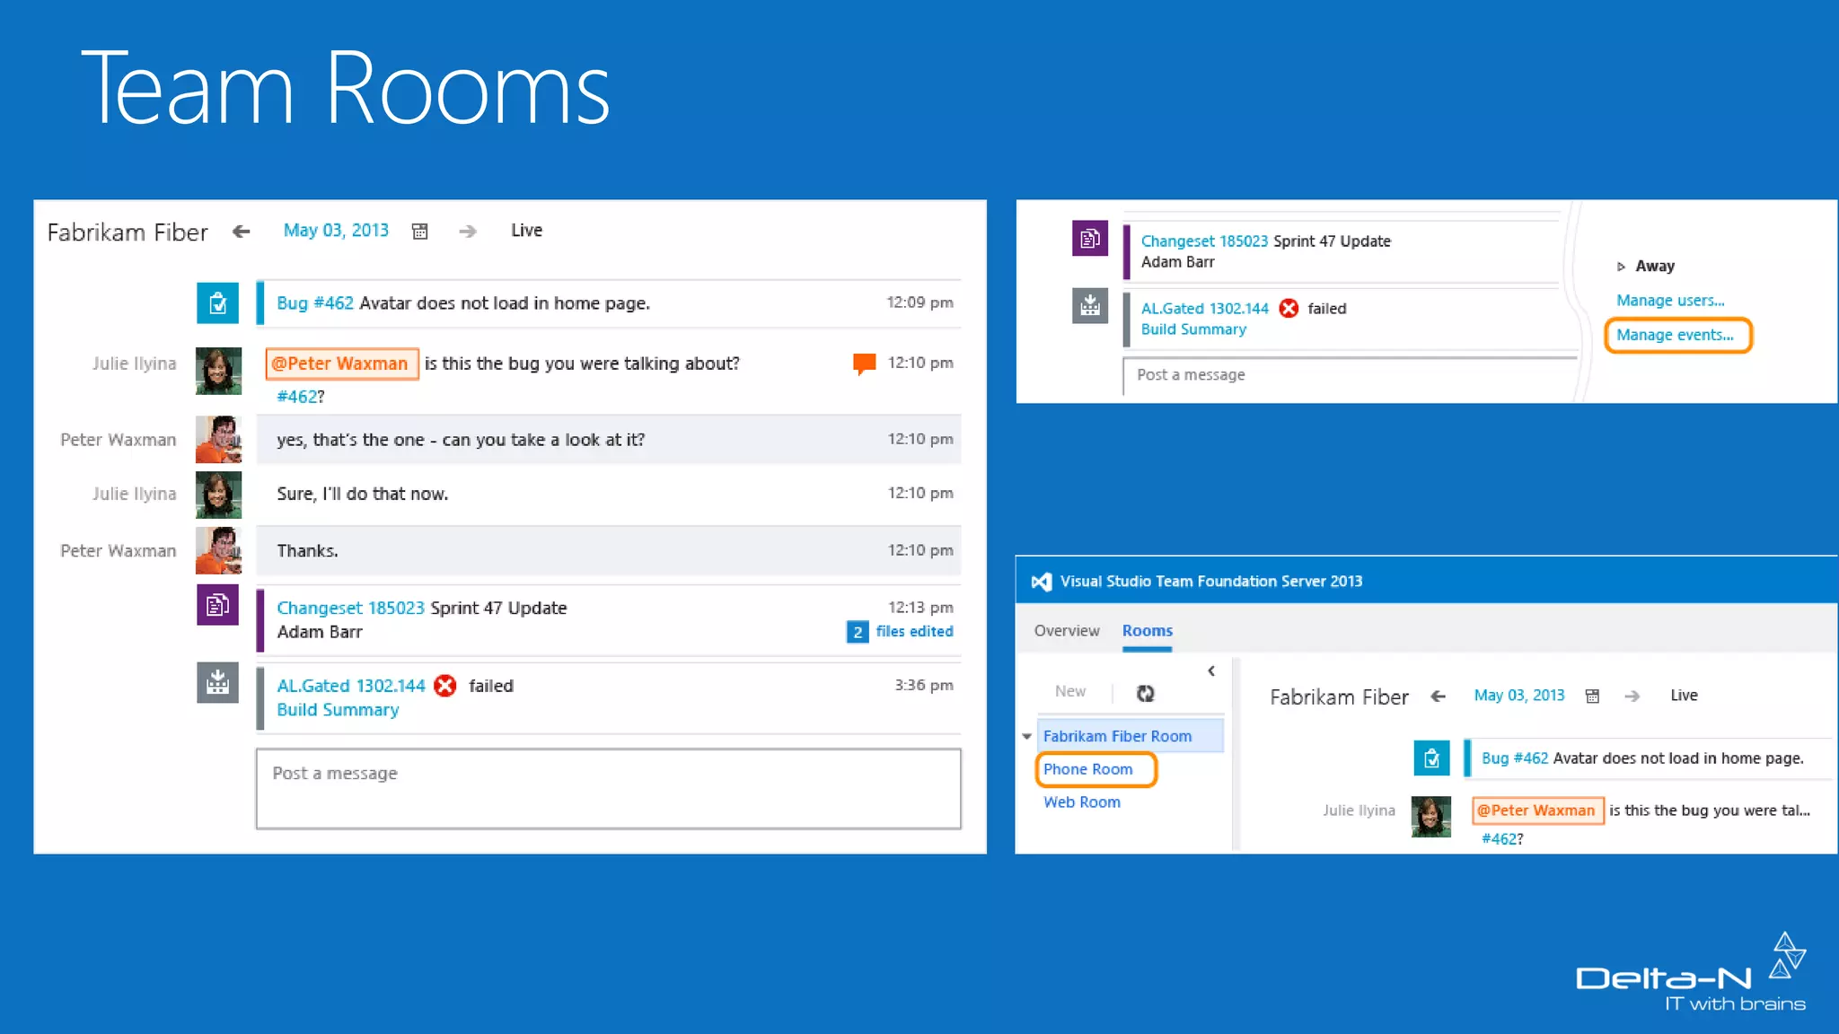
Task: Click the Visual Studio logo in the header bar
Action: click(x=1041, y=582)
